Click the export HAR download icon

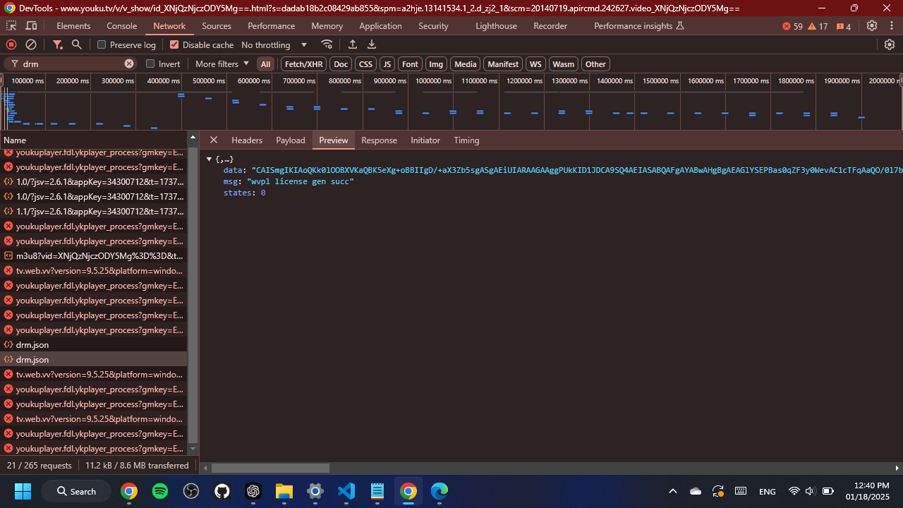click(x=372, y=44)
